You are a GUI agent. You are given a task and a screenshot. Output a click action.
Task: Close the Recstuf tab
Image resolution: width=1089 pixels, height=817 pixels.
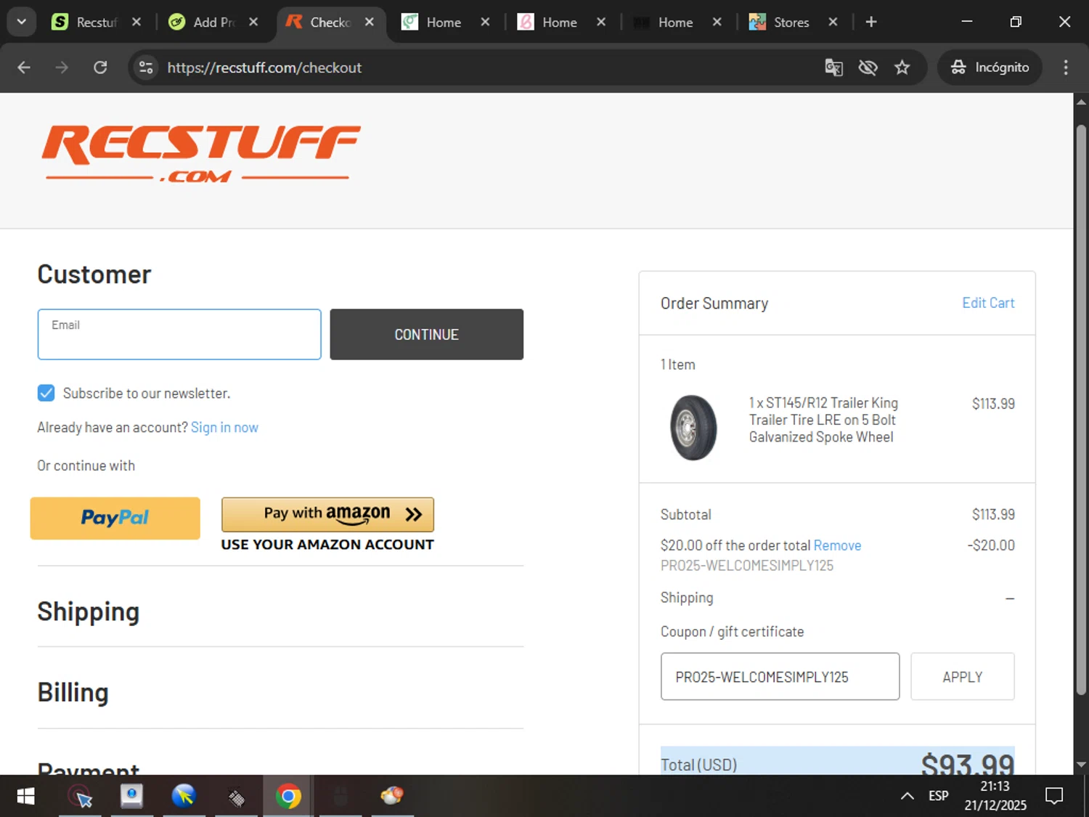tap(136, 22)
